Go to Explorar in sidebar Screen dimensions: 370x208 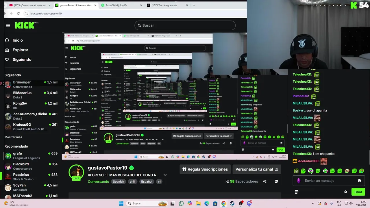[x=21, y=50]
